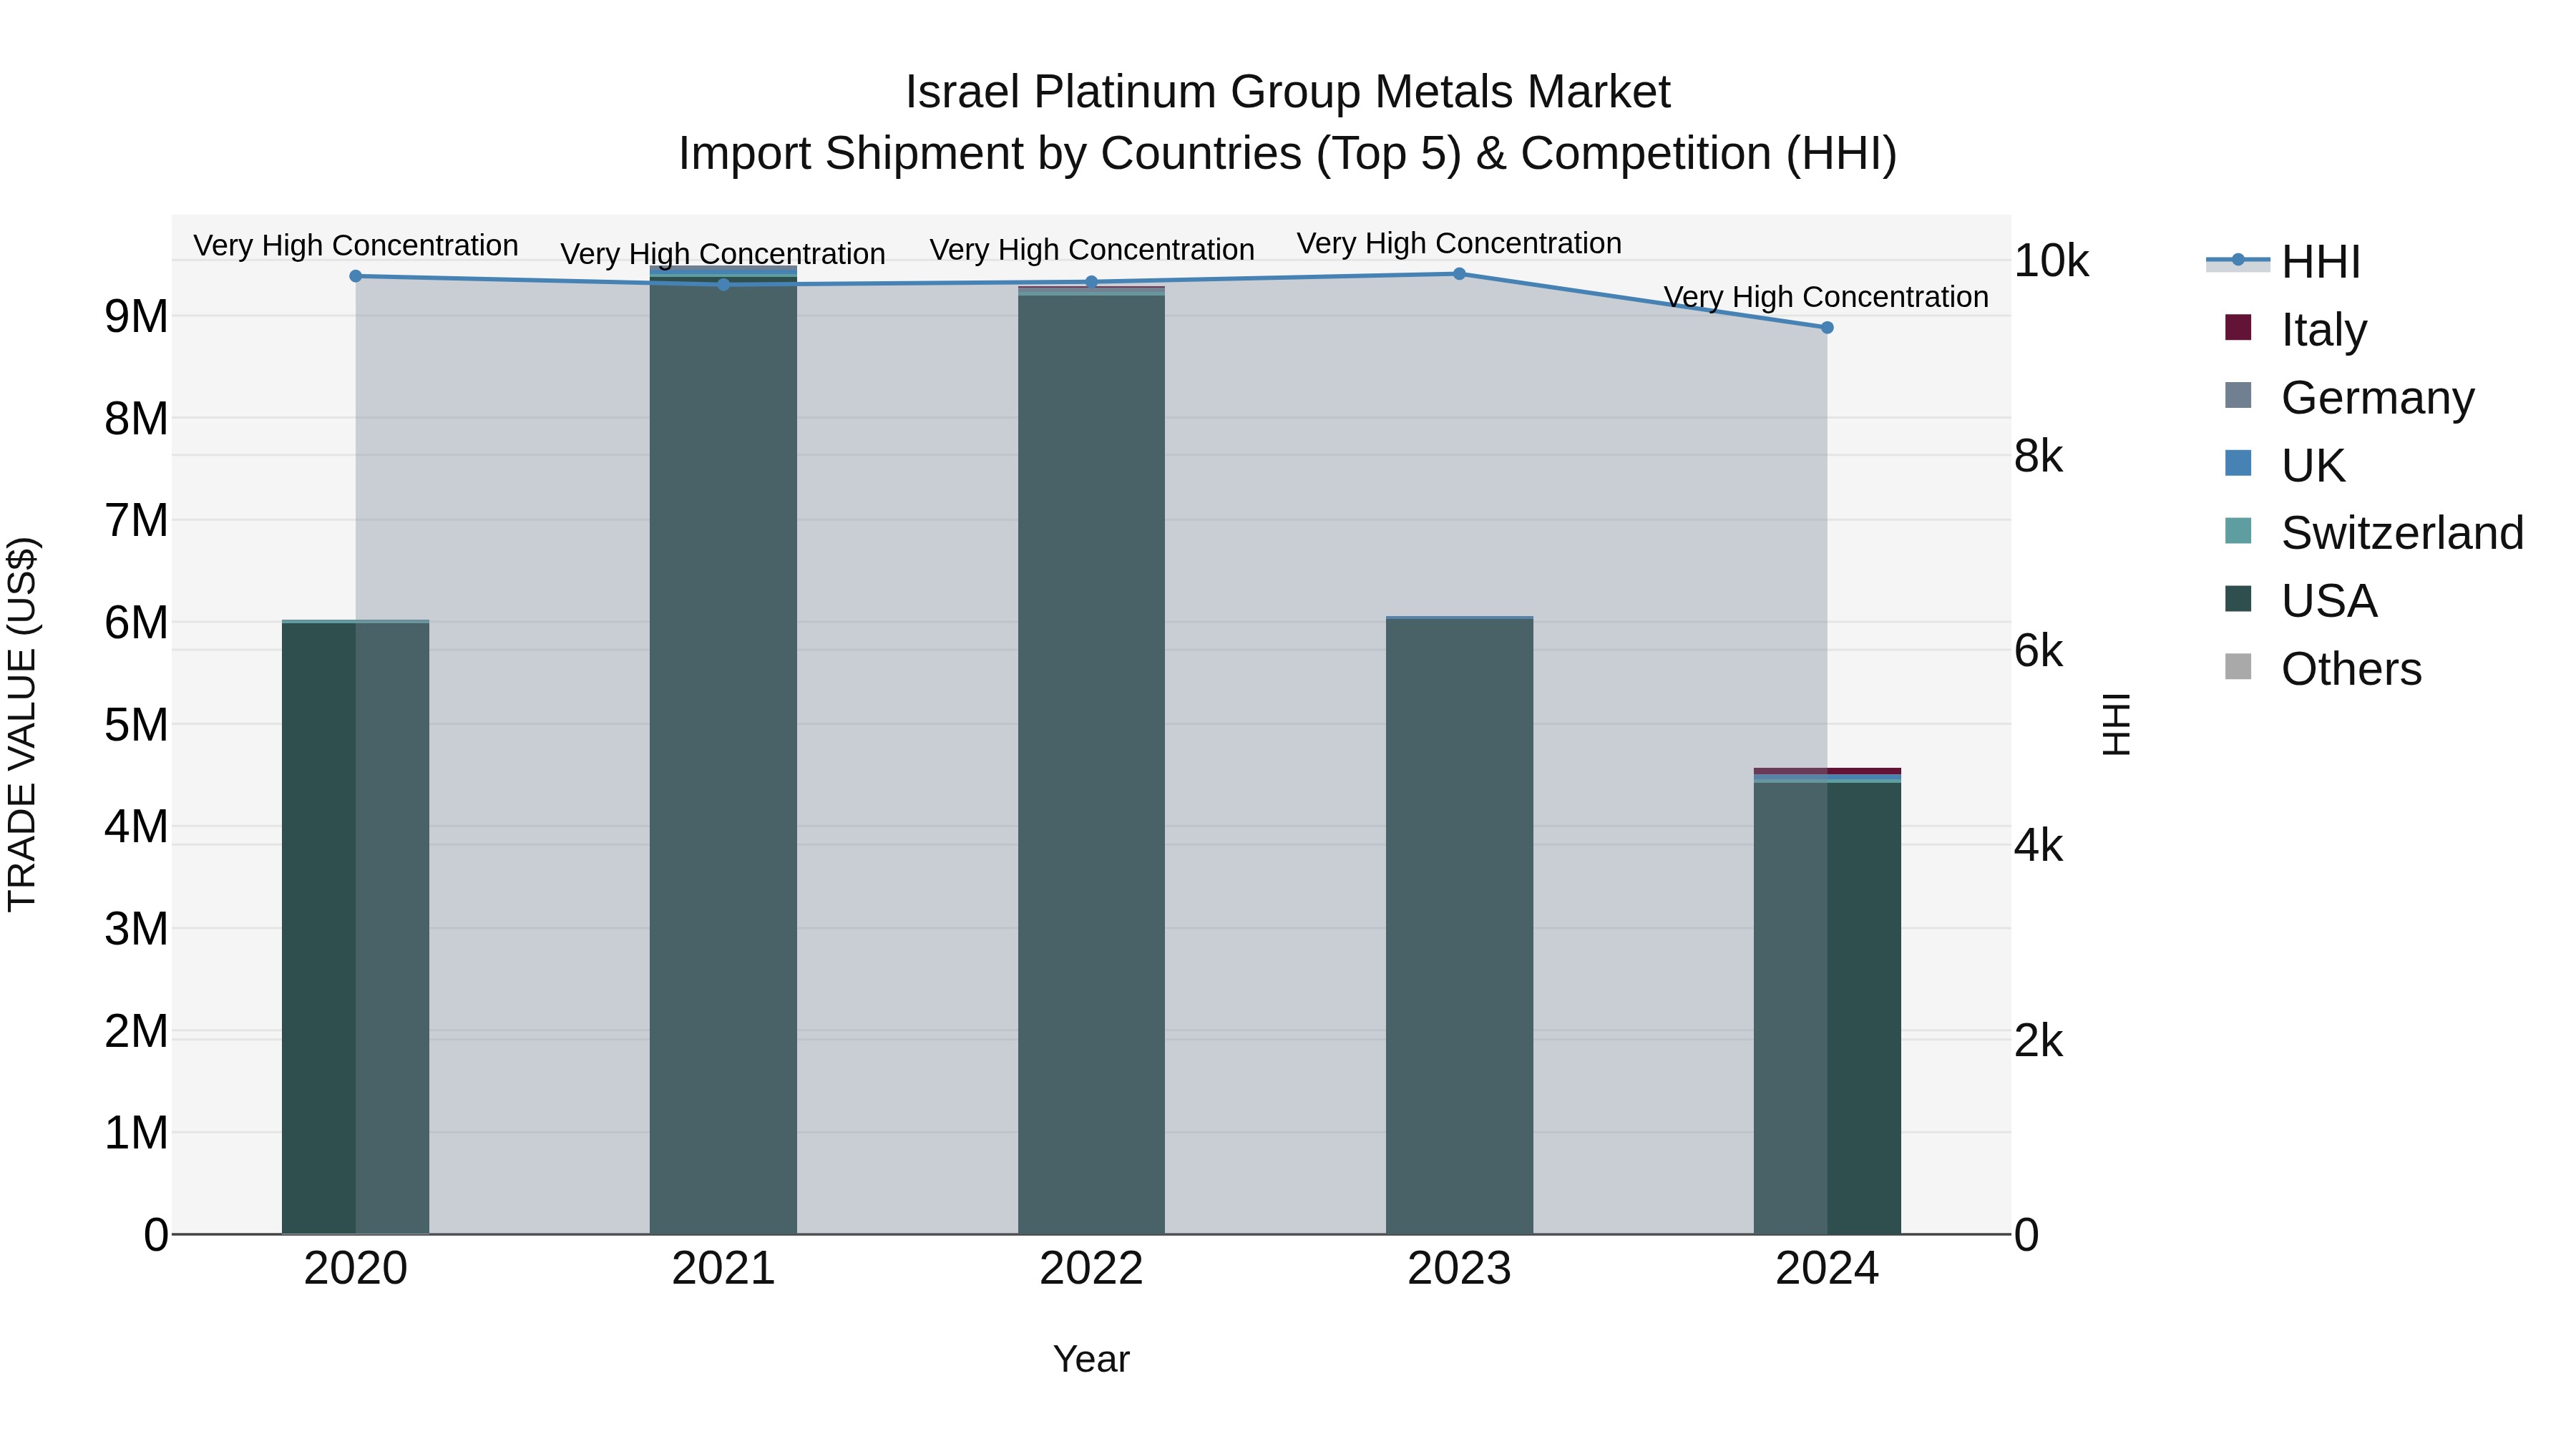Click the 9M trade value tick label

(136, 317)
